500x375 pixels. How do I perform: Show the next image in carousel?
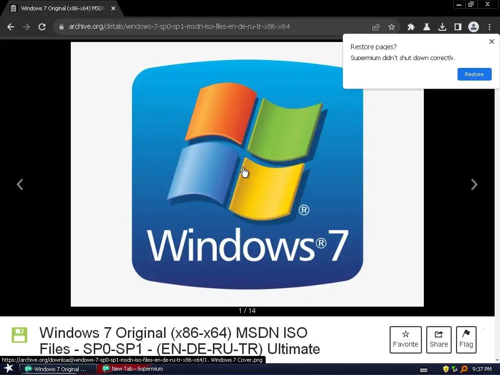tap(474, 184)
